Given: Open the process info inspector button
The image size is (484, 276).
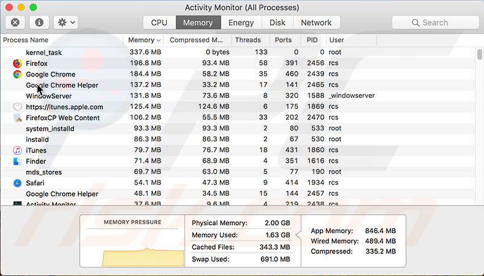Looking at the screenshot, I should [39, 23].
